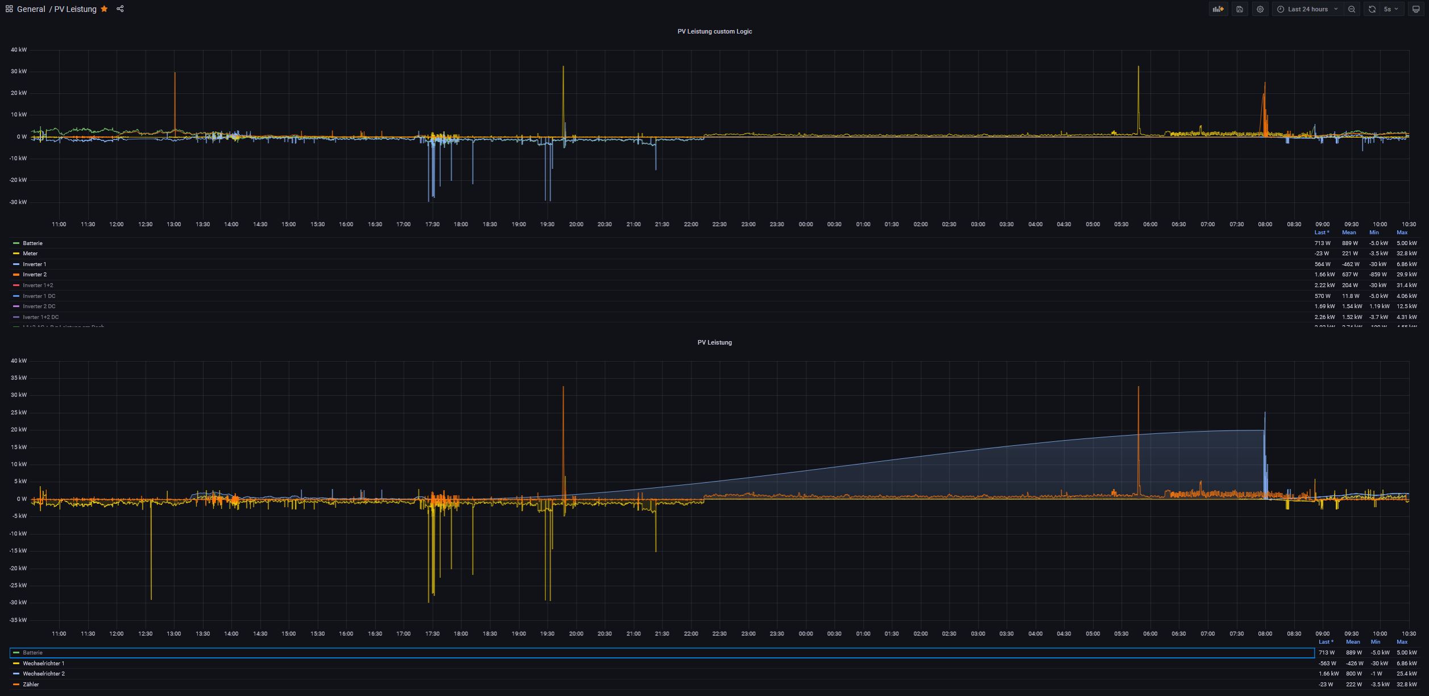The image size is (1429, 696).
Task: Sort top legend by Last column
Action: (x=1322, y=233)
